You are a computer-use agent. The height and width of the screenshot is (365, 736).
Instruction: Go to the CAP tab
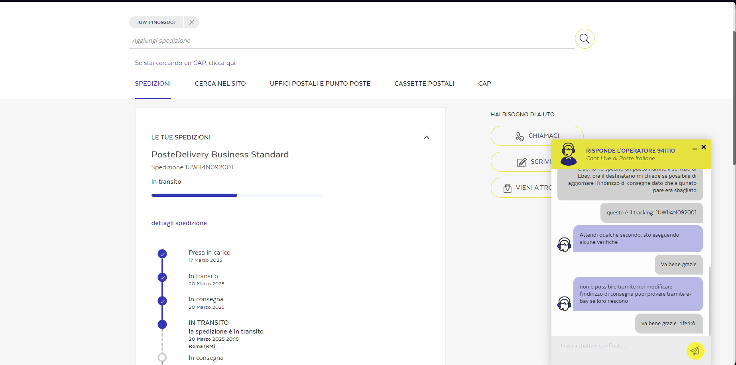click(x=484, y=84)
